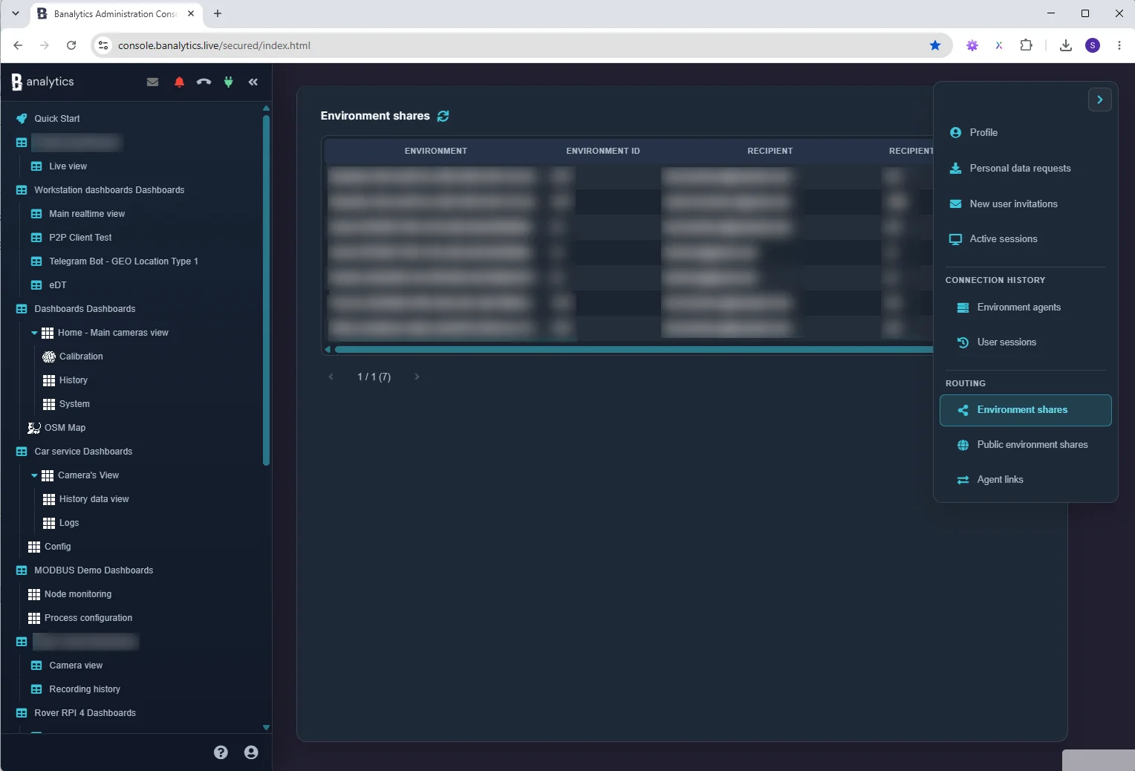Collapse the right user menu panel
This screenshot has width=1135, height=771.
click(x=1099, y=100)
